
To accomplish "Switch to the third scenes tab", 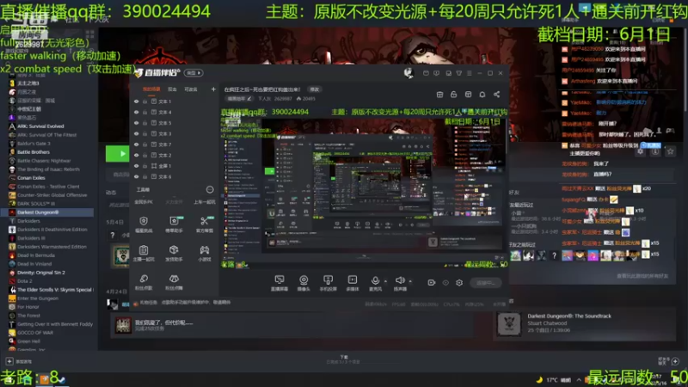I will (x=191, y=89).
